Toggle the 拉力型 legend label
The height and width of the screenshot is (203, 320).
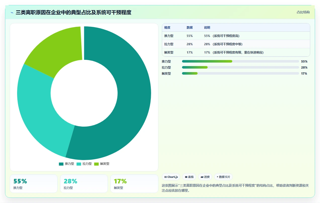[87, 164]
